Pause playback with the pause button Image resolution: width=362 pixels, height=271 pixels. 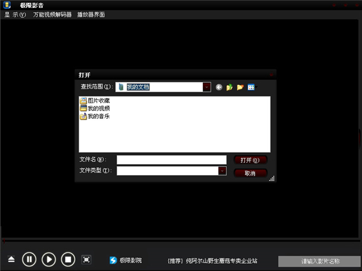point(29,260)
